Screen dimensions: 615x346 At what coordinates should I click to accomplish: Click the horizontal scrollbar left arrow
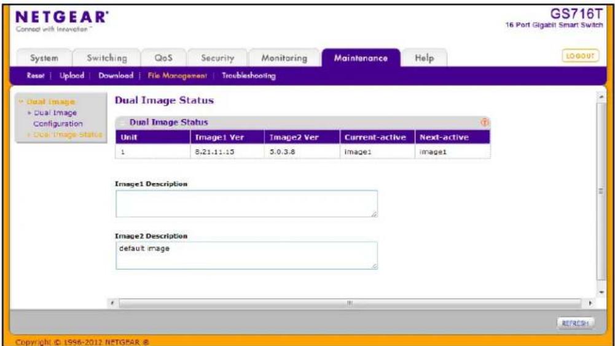tap(113, 303)
